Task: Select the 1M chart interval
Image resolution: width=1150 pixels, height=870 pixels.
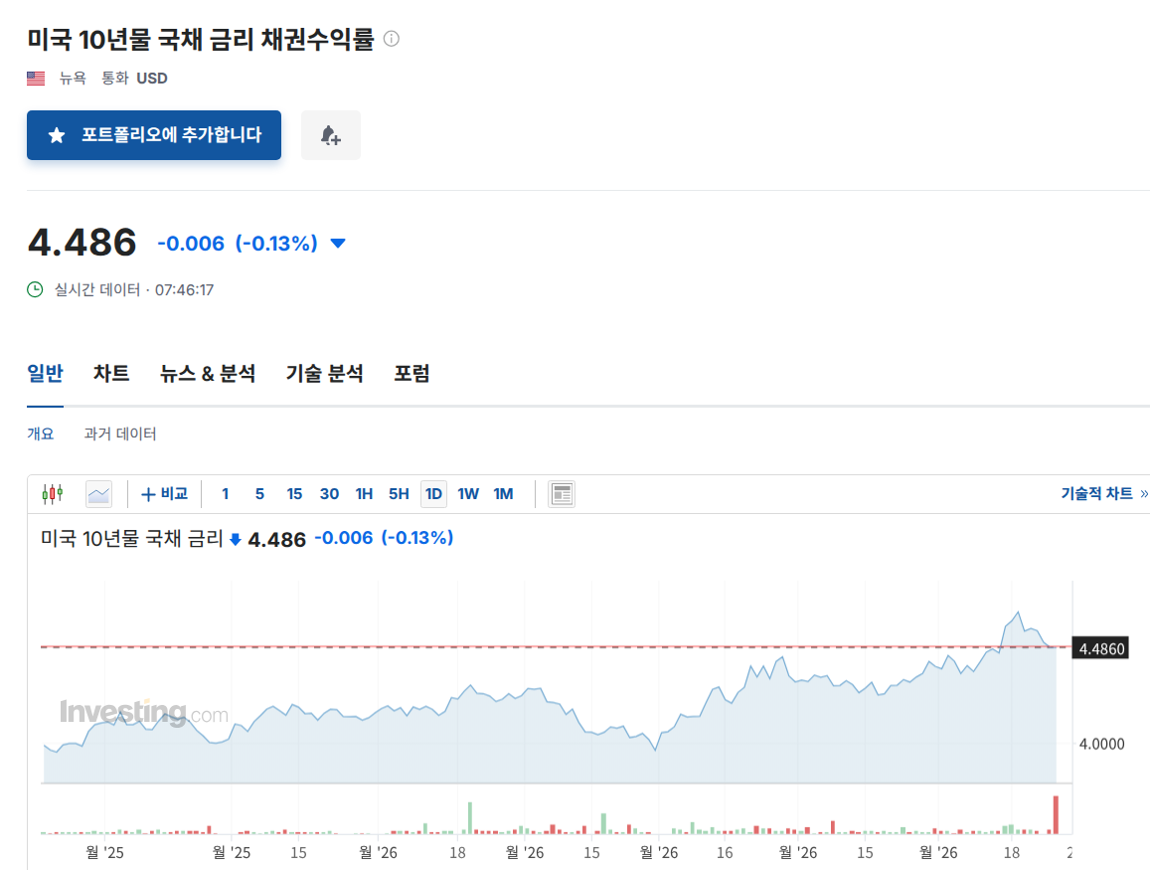Action: tap(503, 494)
